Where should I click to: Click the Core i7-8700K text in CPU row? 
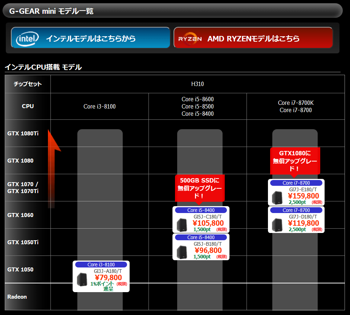click(x=296, y=103)
